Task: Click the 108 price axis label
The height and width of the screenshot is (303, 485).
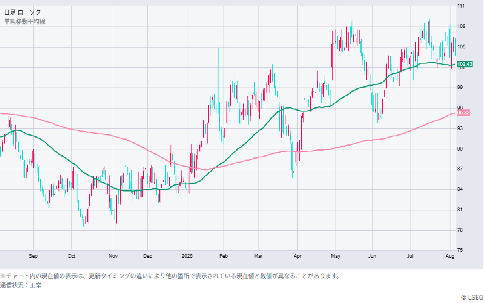Action: pos(461,26)
